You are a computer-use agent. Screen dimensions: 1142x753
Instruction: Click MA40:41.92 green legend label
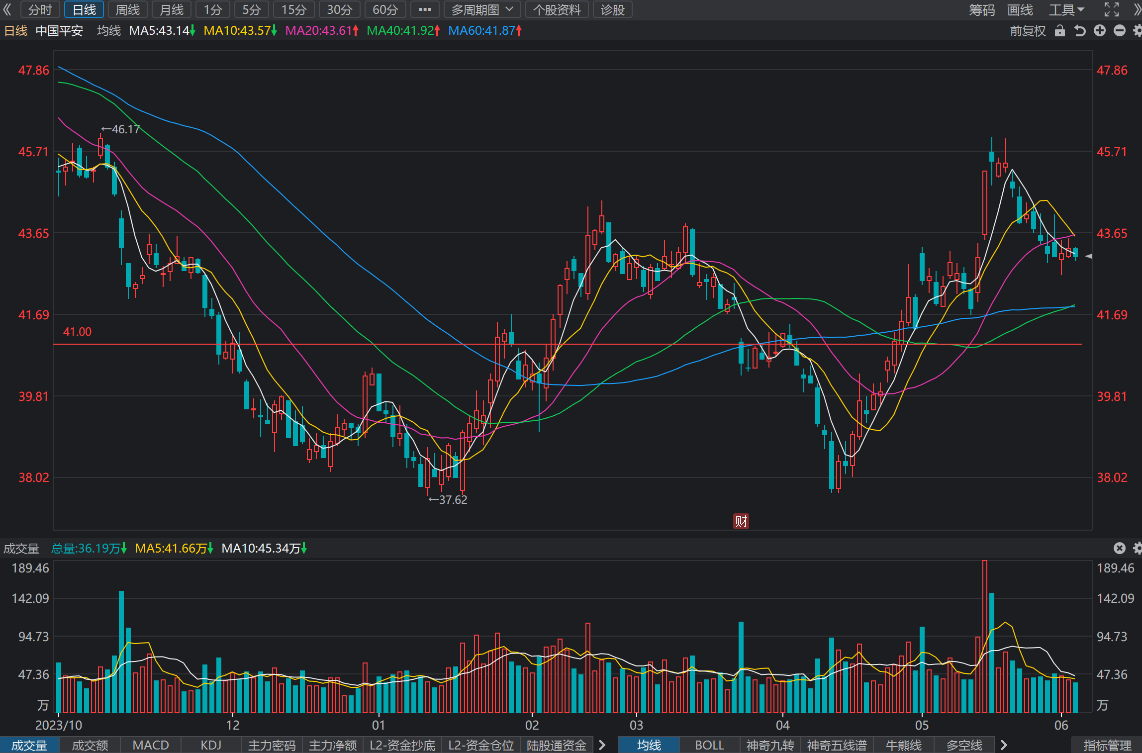pos(403,31)
